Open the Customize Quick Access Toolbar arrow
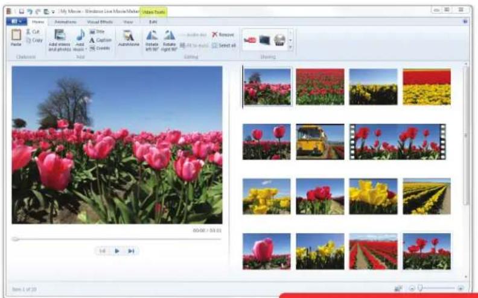This screenshot has height=298, width=478. click(53, 12)
